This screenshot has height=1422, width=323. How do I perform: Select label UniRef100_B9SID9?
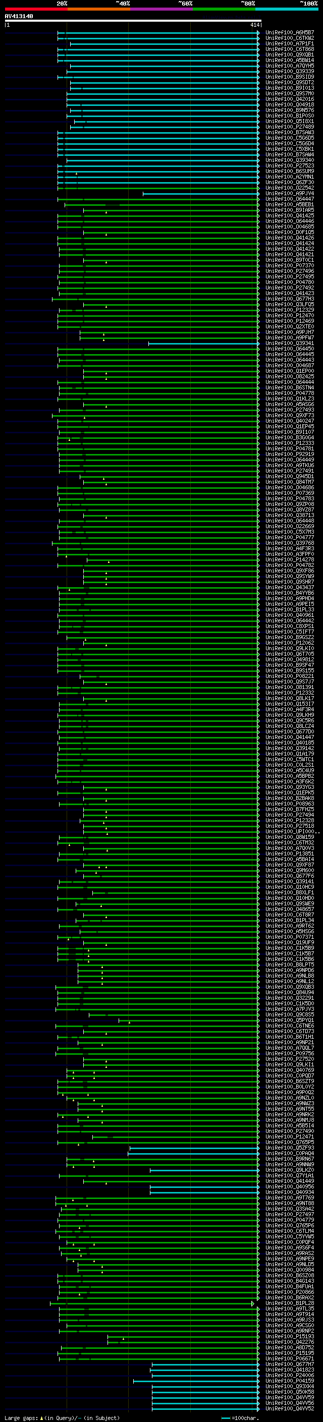290,77
